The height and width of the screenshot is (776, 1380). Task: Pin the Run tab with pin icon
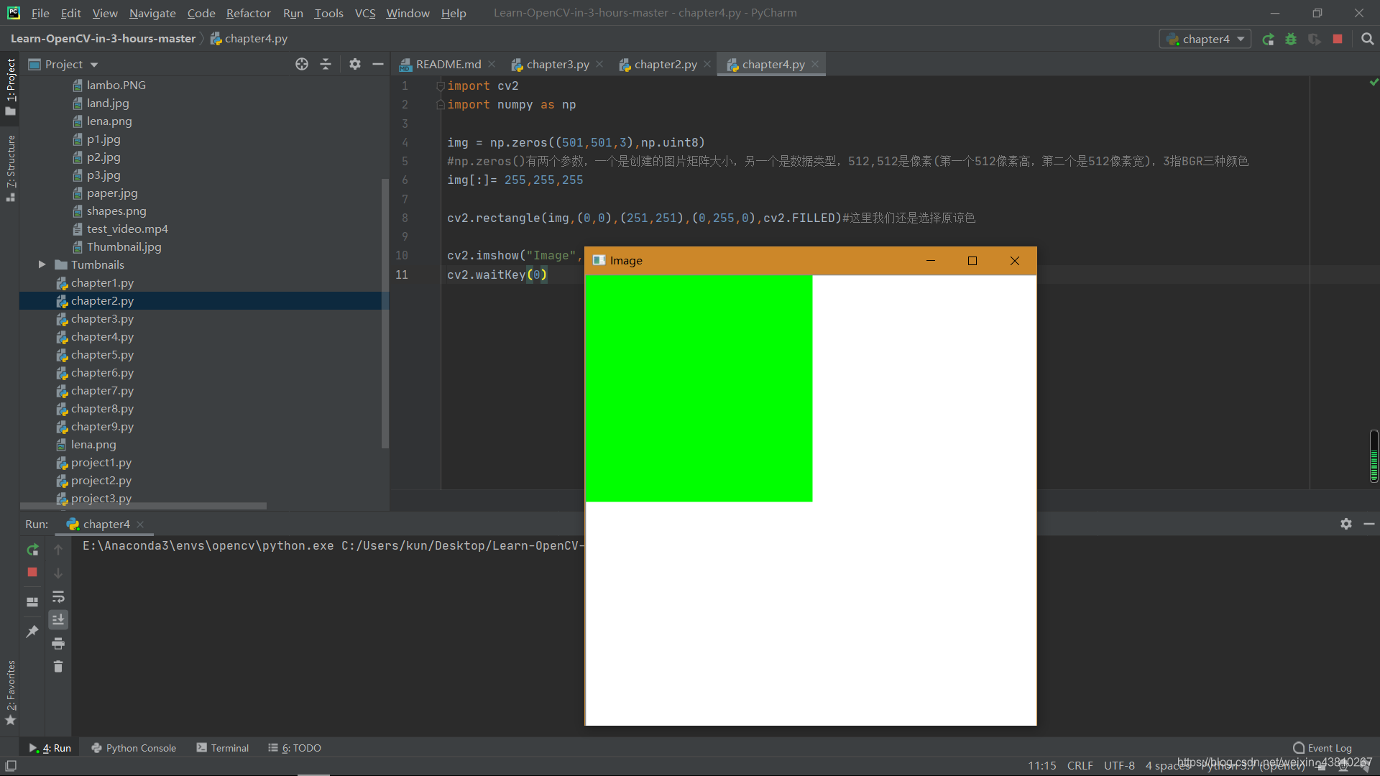coord(32,632)
